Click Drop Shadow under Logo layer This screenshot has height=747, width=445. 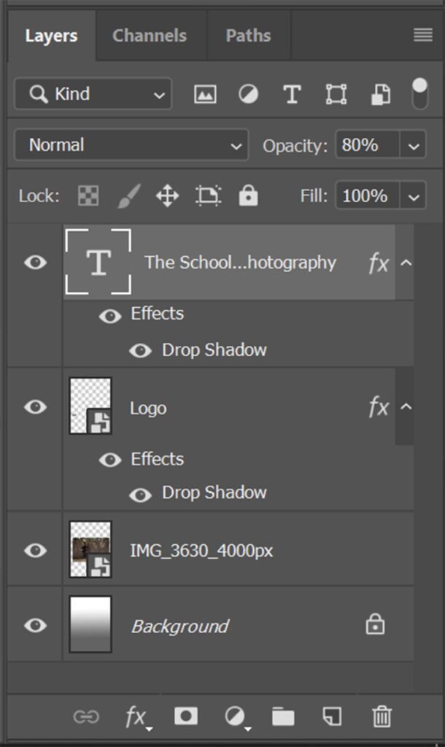(x=214, y=492)
